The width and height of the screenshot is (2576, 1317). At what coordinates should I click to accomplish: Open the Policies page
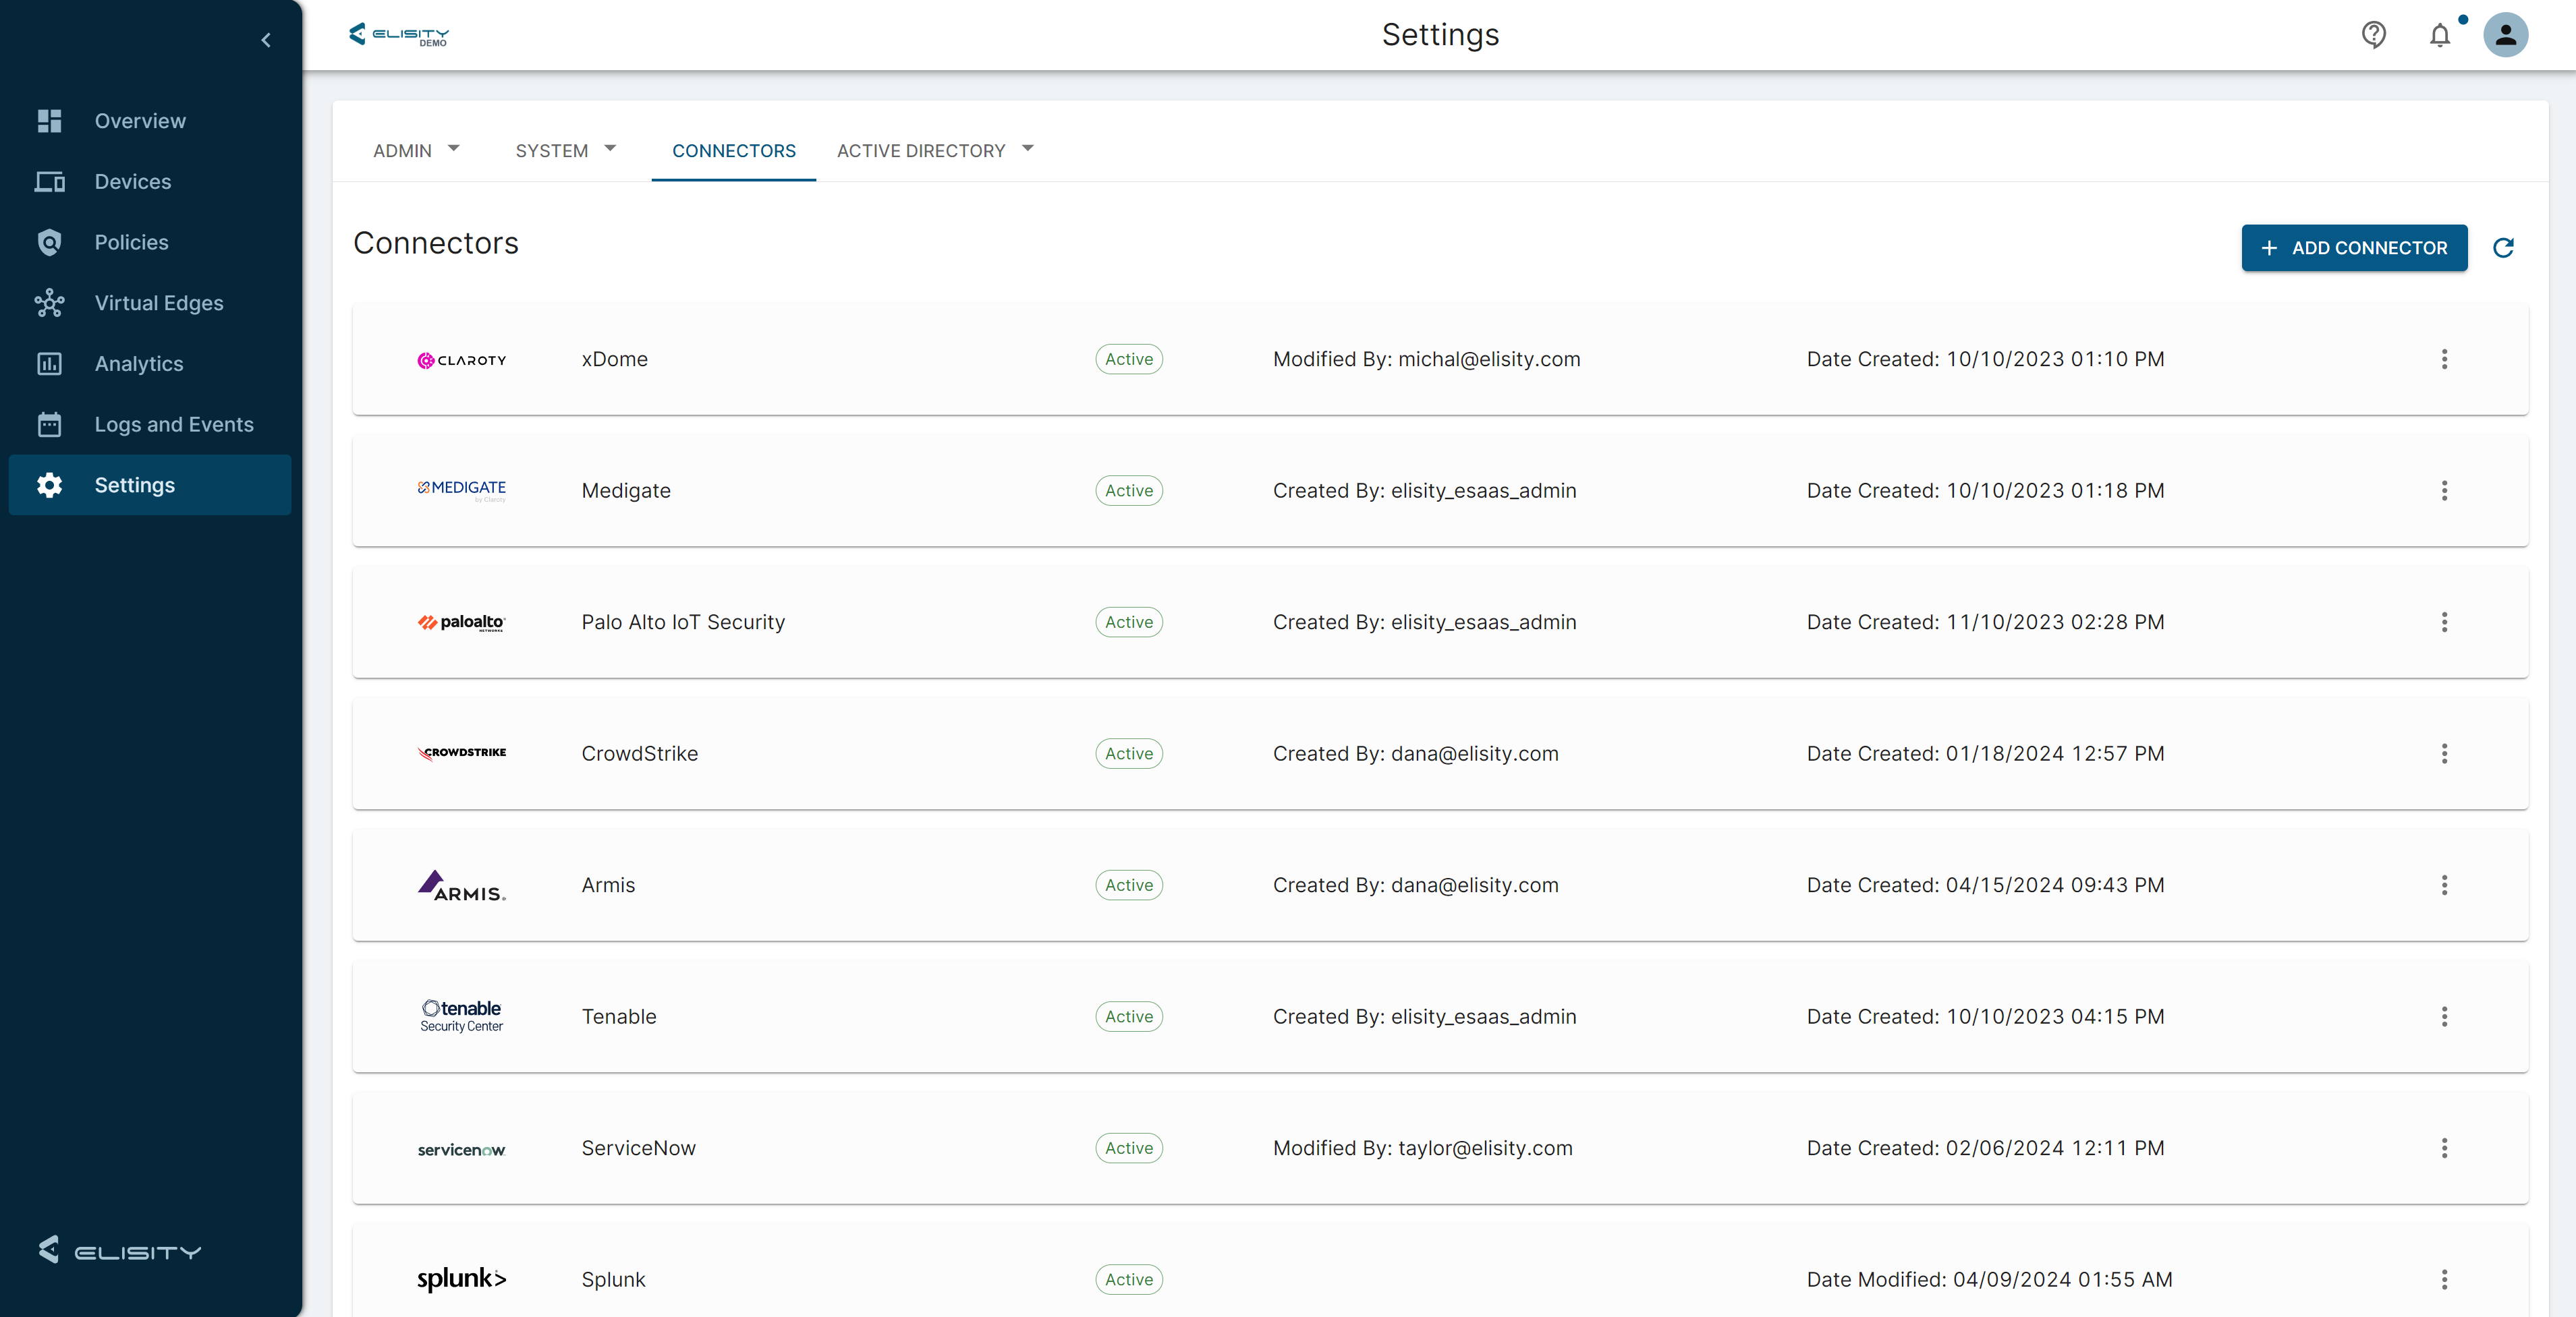[131, 242]
